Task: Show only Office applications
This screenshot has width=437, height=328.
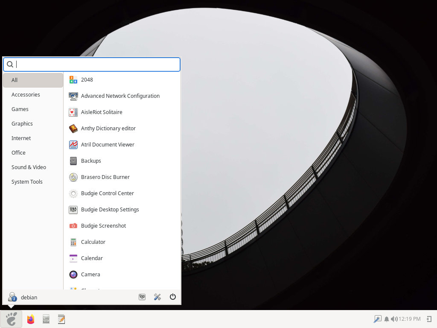Action: pyautogui.click(x=18, y=152)
